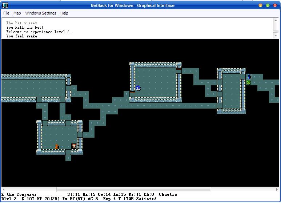Click the orange creature in the lower-left room
This screenshot has height=203, width=281.
[57, 146]
